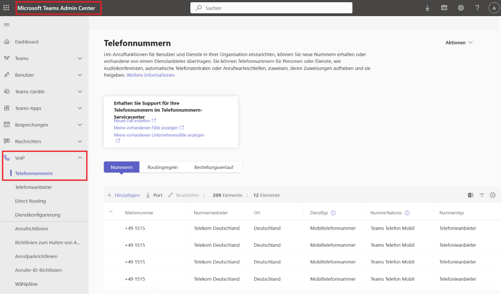Click the plus icon beside Hinzufügen

tap(109, 195)
